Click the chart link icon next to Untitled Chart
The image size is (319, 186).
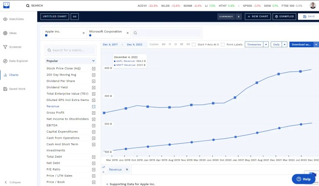(75, 16)
